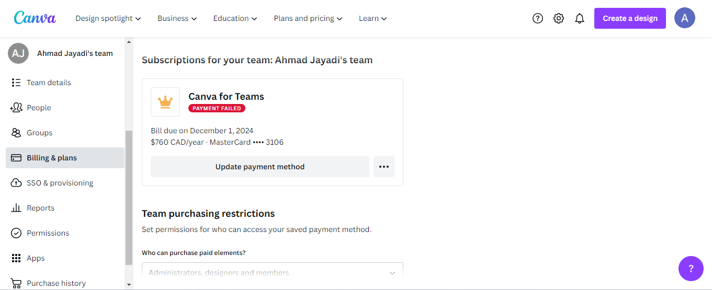
Task: Click the Reports bar chart icon
Action: point(16,208)
